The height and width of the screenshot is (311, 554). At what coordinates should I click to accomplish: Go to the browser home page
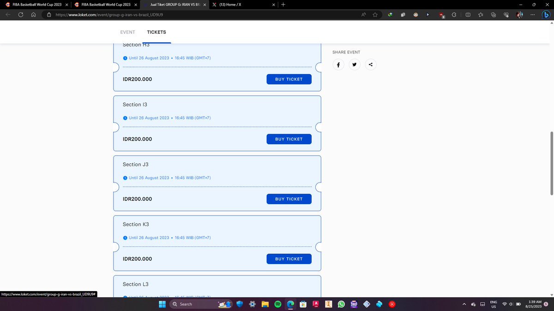point(34,14)
